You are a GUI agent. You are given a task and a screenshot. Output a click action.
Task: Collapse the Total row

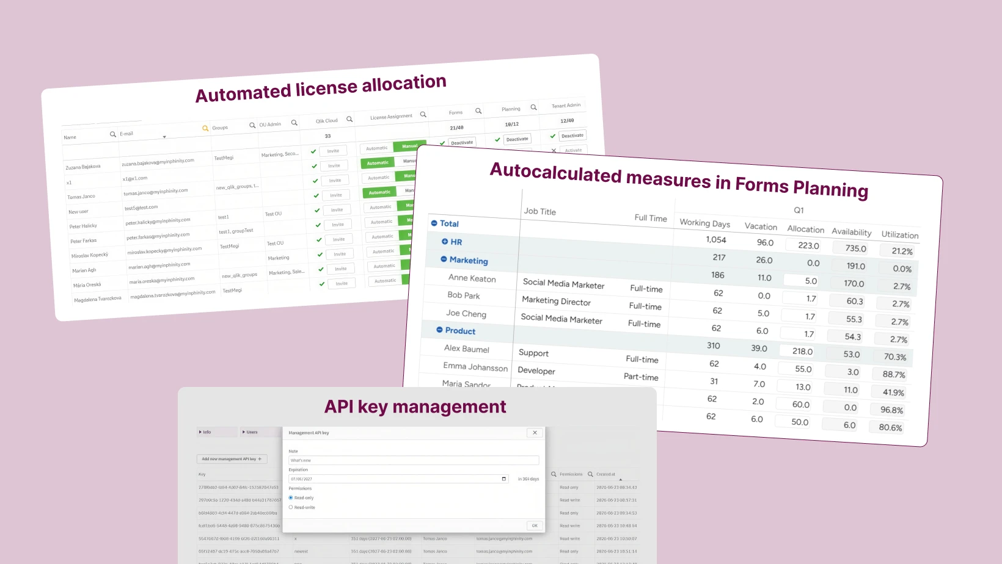pos(434,223)
